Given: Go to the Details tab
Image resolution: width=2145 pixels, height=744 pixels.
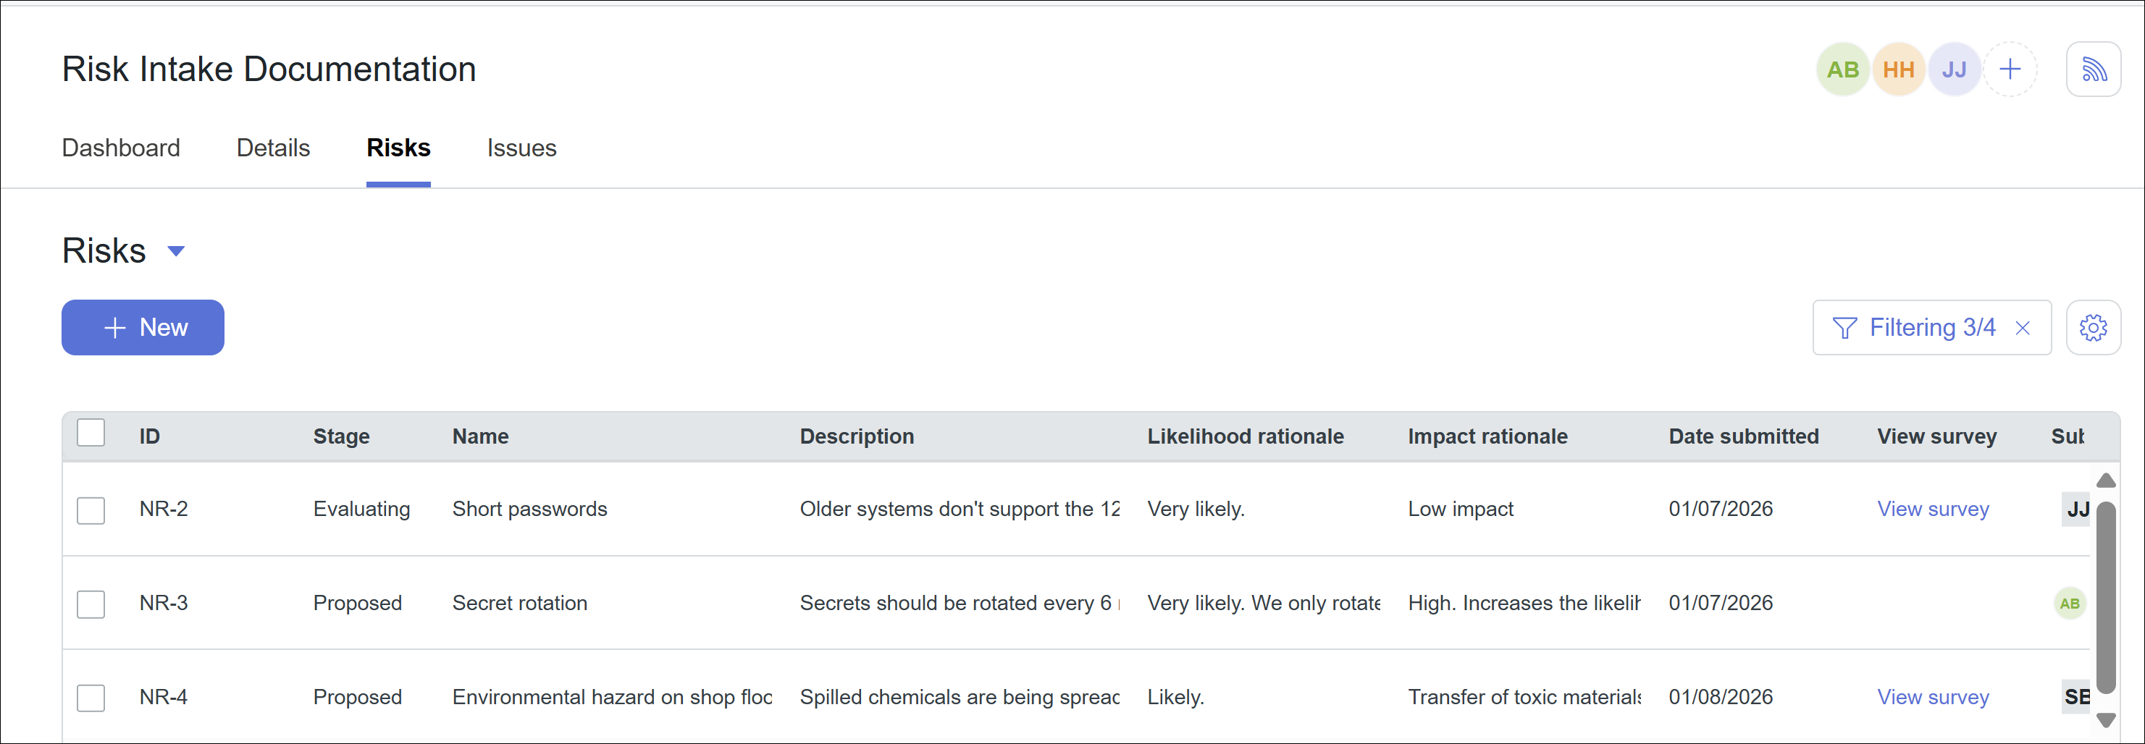Looking at the screenshot, I should tap(273, 148).
